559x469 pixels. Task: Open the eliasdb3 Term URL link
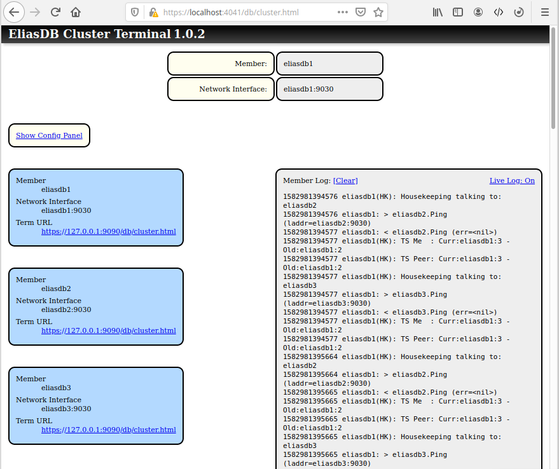click(x=108, y=430)
